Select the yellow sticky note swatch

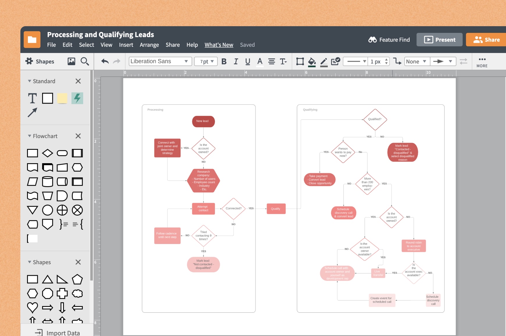tap(62, 98)
